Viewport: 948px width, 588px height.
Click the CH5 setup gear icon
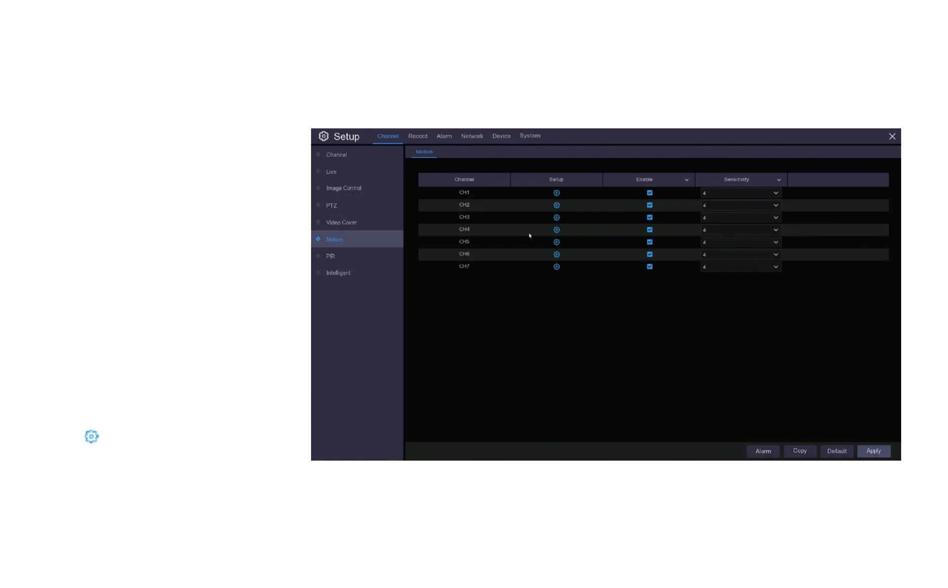pos(556,242)
